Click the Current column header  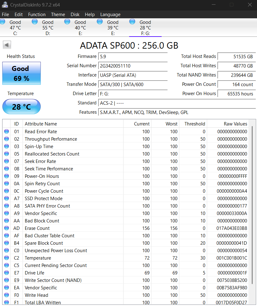coord(137,124)
